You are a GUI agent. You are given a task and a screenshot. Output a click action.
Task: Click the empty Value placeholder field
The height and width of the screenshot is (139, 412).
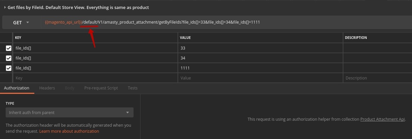point(260,78)
